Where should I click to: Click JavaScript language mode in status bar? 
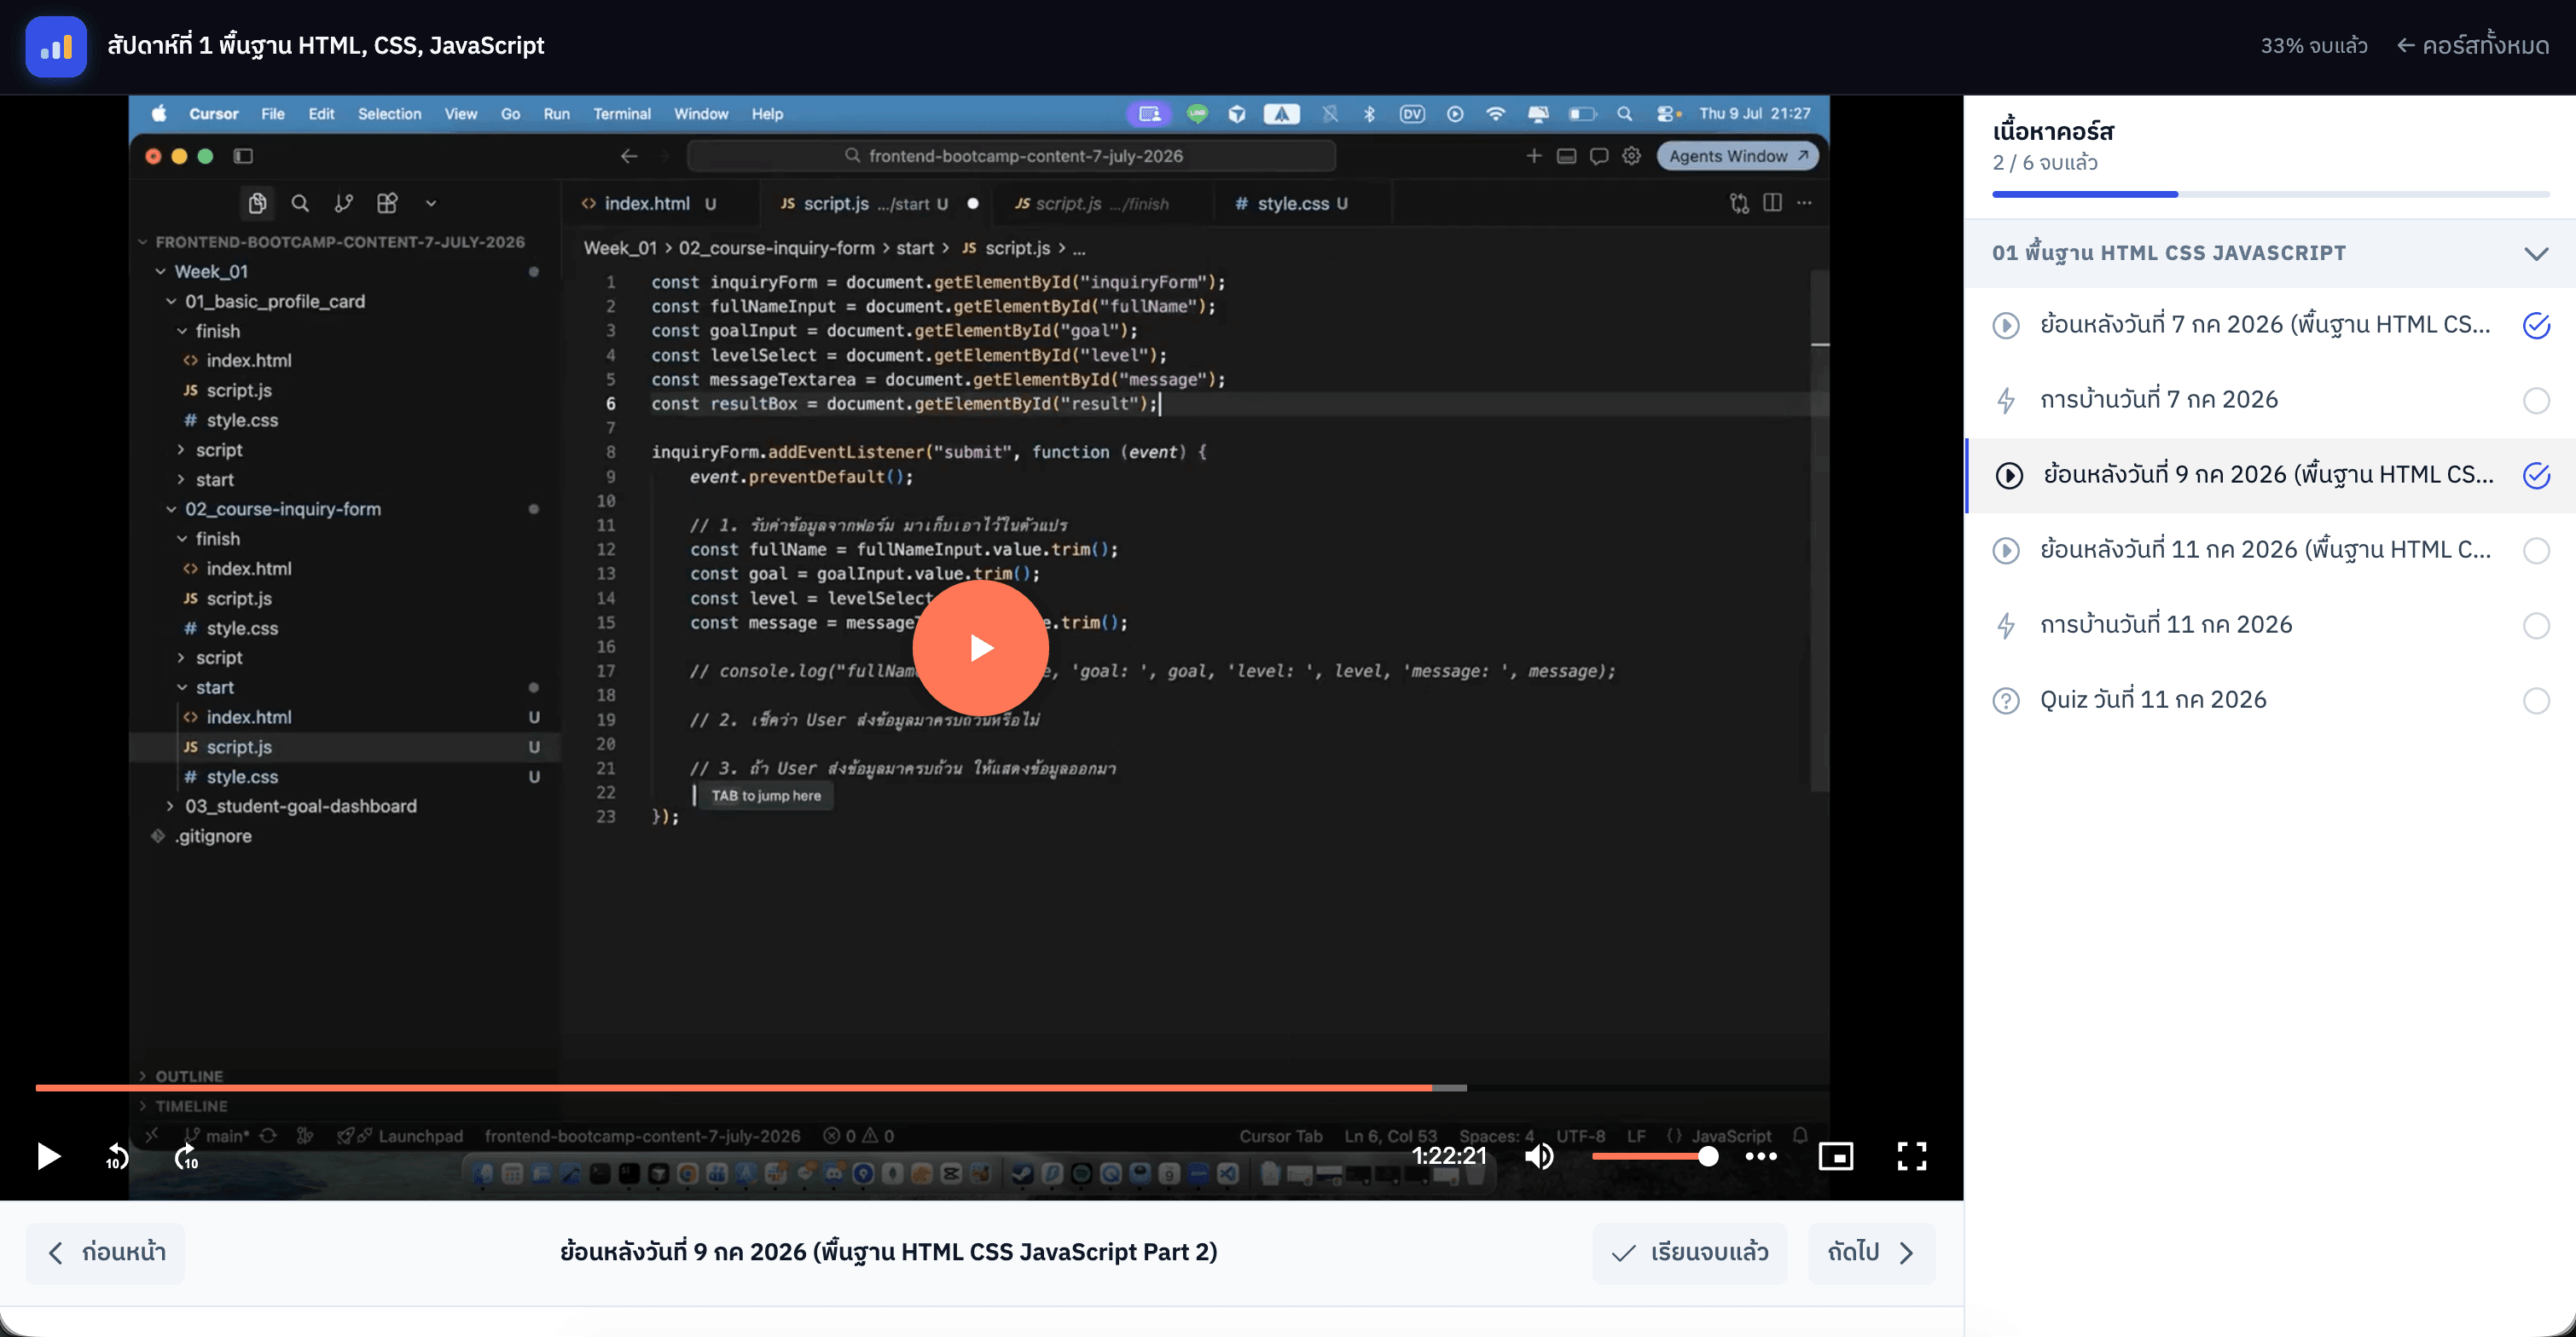pos(1730,1136)
